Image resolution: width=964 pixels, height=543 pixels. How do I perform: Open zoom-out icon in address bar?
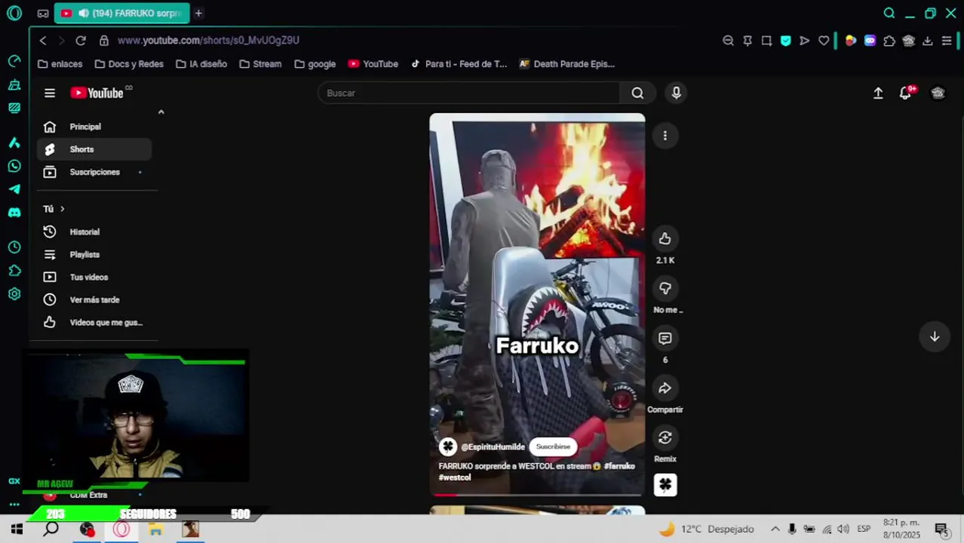tap(728, 41)
